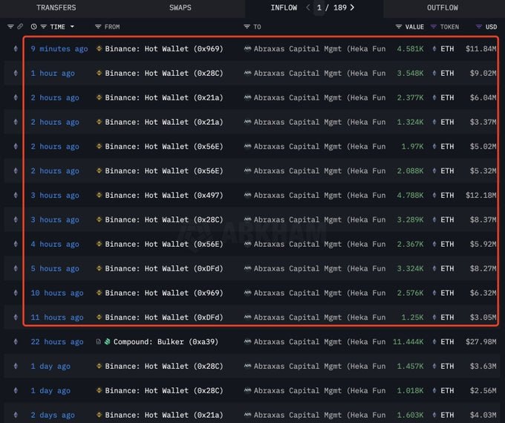
Task: Click ETH token icon in the 4.788K row
Action: tap(434, 196)
